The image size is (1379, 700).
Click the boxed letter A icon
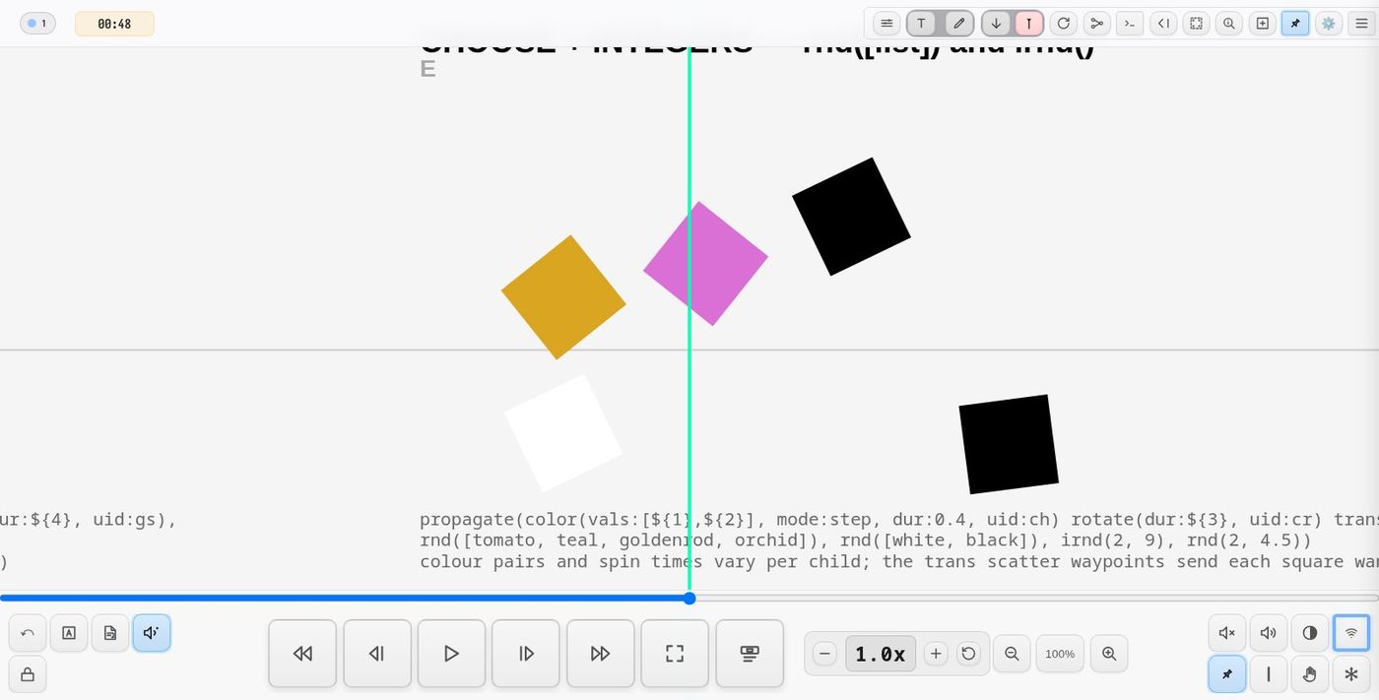pos(69,633)
